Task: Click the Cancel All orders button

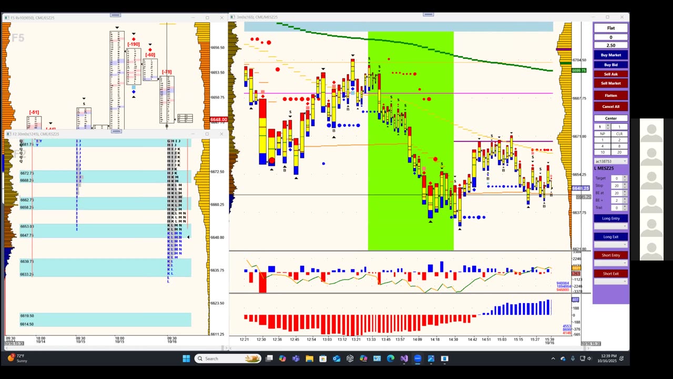Action: [611, 106]
